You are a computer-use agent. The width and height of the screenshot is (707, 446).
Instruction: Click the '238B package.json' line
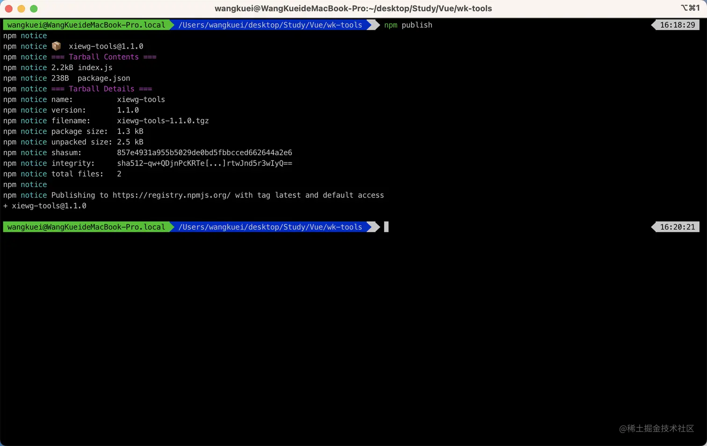pos(91,78)
